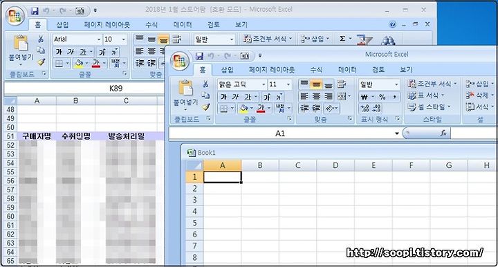498x267 pixels.
Task: Toggle bold 가 in the front window
Action: pyautogui.click(x=224, y=97)
